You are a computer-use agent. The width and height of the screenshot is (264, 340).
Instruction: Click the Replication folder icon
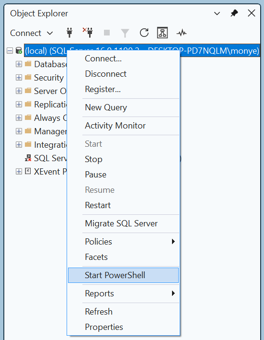(x=28, y=104)
